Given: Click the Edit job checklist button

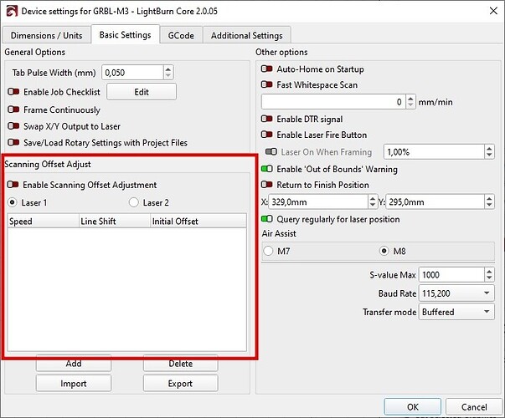Looking at the screenshot, I should click(x=142, y=92).
